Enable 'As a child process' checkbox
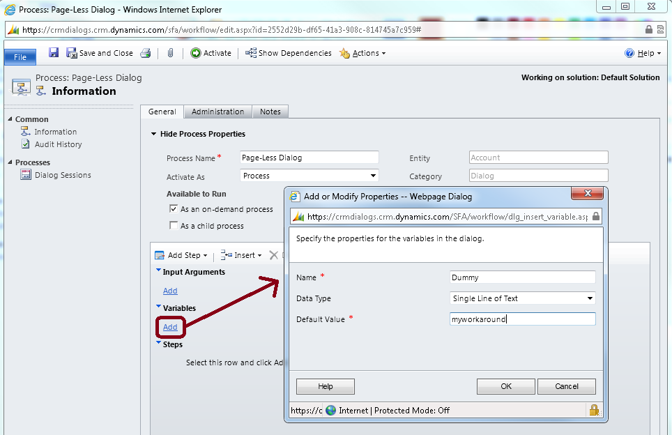 [x=174, y=226]
